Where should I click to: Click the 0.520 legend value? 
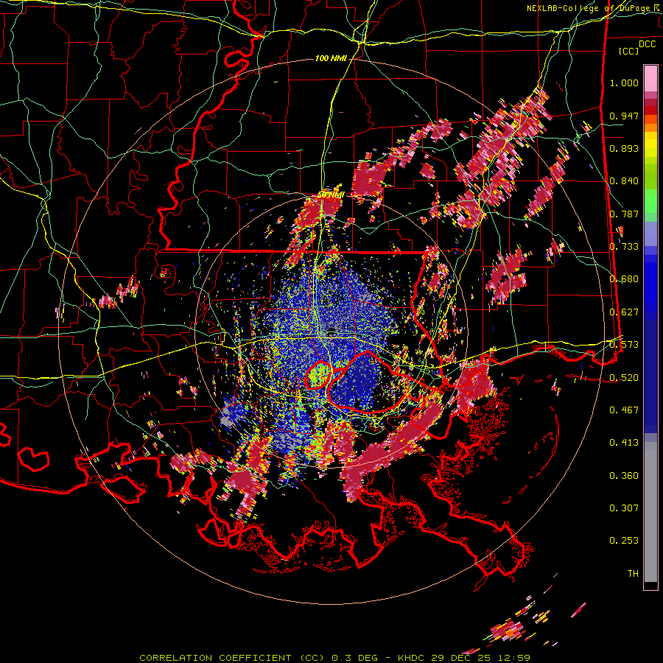(624, 377)
